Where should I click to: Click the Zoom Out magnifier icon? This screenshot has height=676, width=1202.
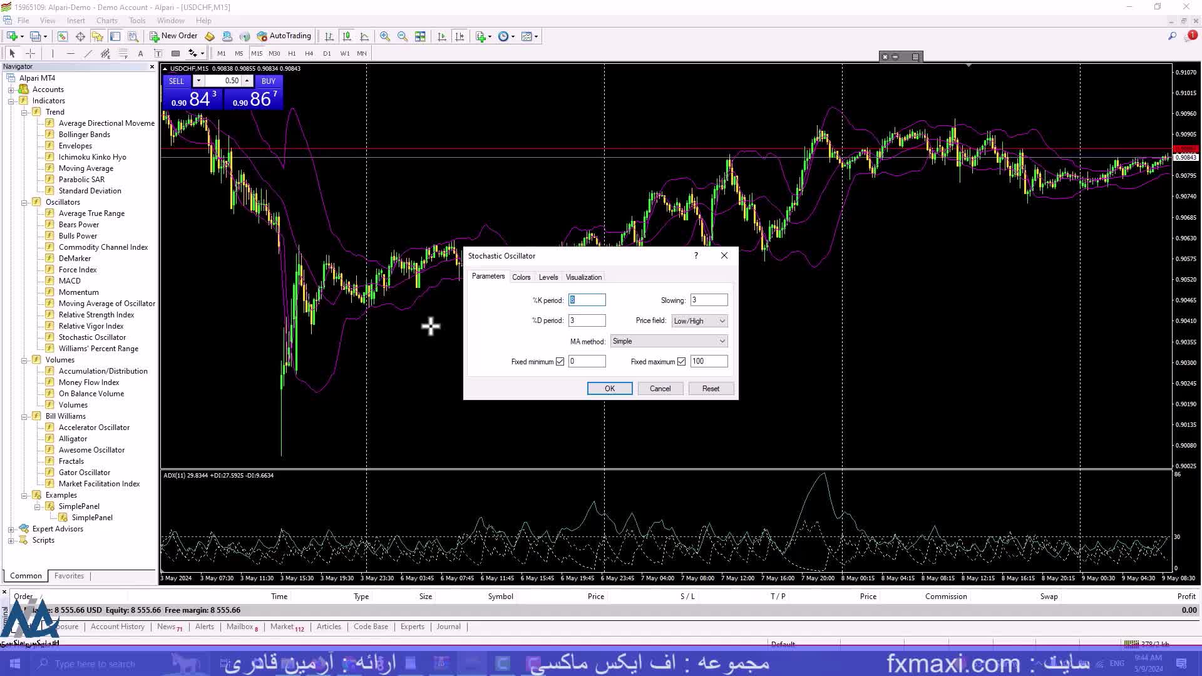[x=403, y=36]
